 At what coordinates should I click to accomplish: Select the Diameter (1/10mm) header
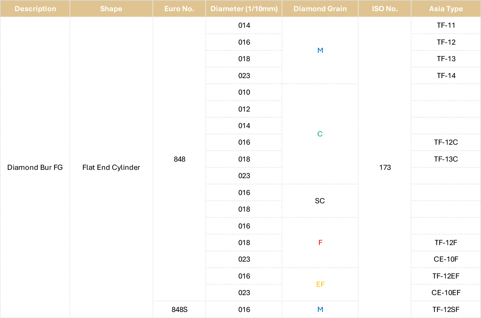click(244, 9)
